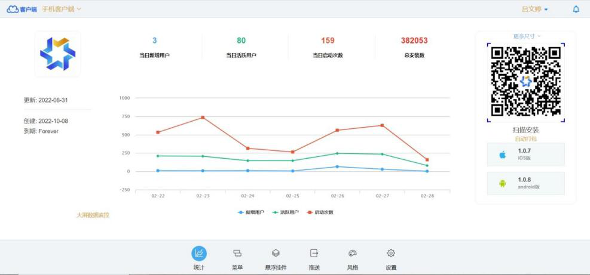Open the 风格 style palette icon

[x=353, y=254]
